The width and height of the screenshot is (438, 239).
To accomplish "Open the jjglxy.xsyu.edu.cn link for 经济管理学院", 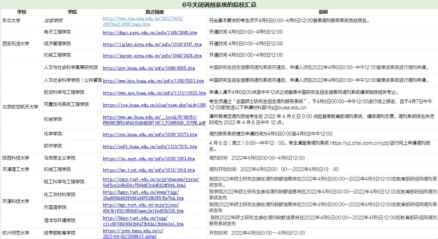I will [152, 45].
